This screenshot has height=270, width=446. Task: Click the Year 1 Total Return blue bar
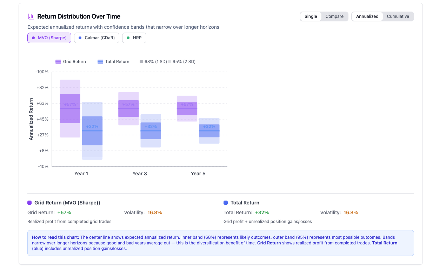point(92,131)
